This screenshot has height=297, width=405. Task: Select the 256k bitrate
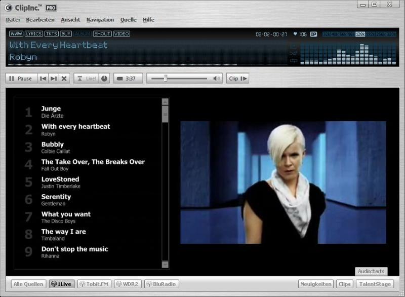tap(381, 34)
